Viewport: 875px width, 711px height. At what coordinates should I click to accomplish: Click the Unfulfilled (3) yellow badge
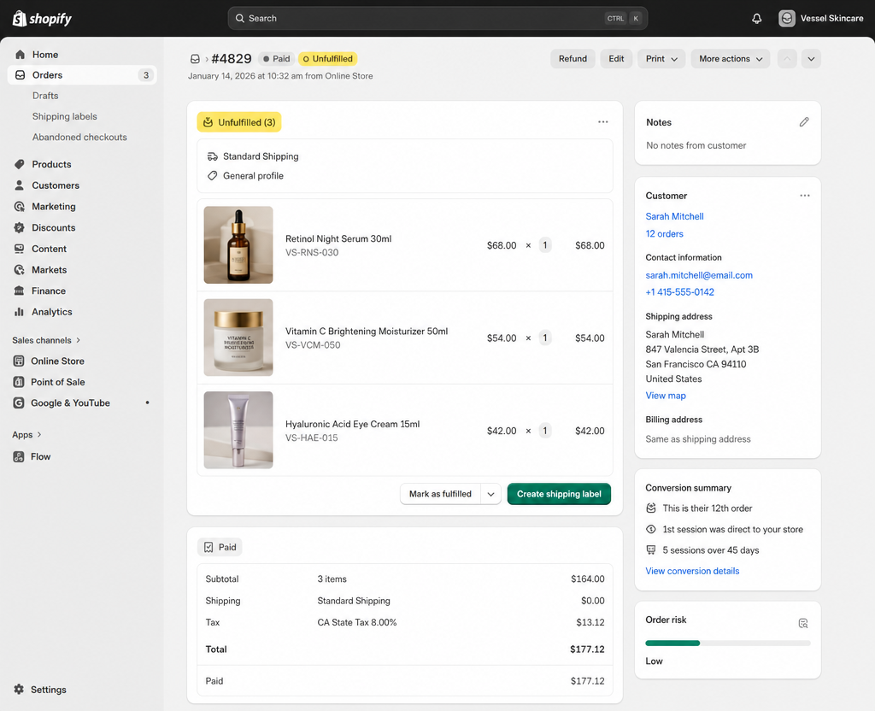(239, 122)
